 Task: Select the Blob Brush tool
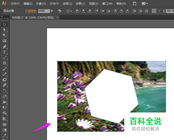(x=5, y=80)
